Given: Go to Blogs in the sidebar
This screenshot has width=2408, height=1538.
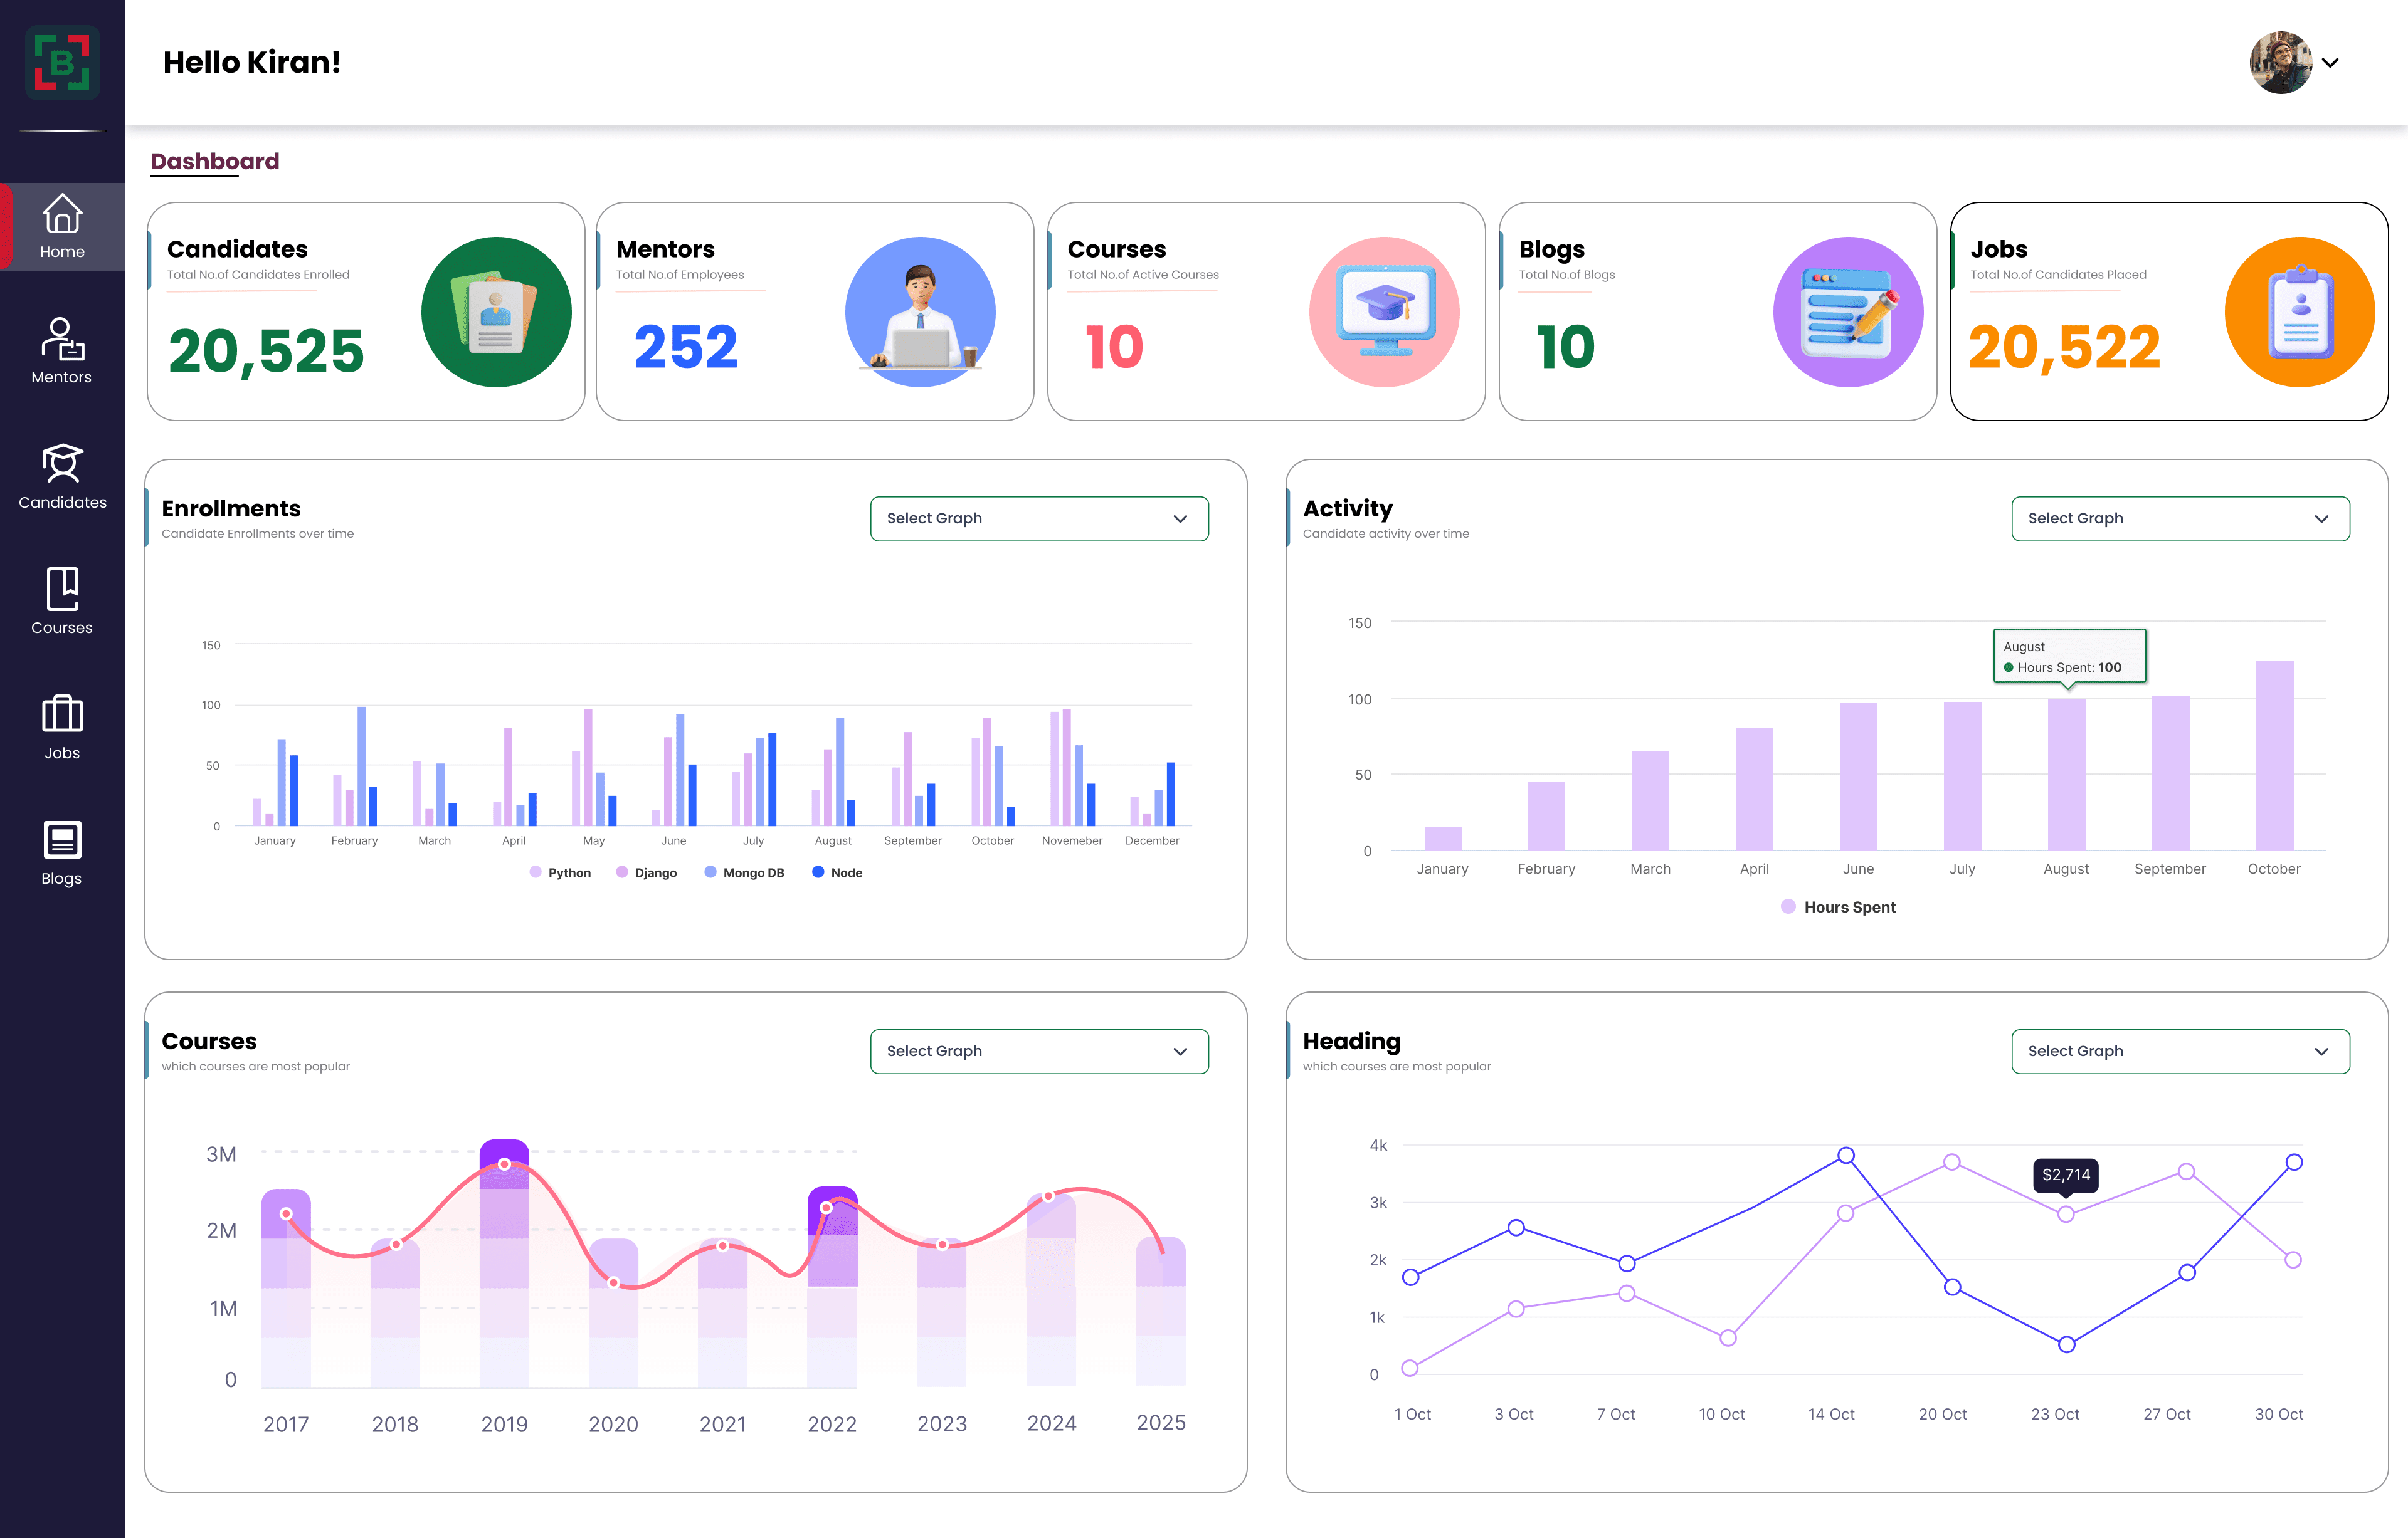Looking at the screenshot, I should 62,852.
